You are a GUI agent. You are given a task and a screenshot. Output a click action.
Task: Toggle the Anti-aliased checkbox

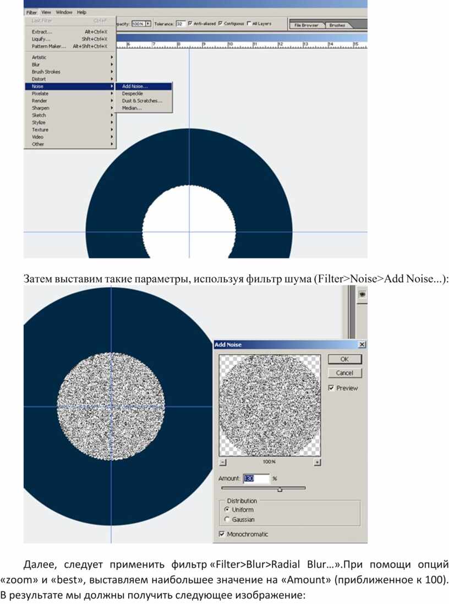click(190, 24)
